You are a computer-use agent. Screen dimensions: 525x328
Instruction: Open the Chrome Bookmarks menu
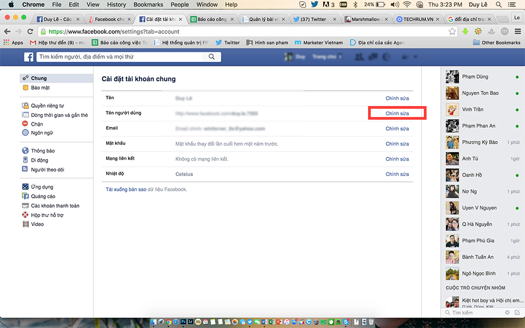coord(148,4)
